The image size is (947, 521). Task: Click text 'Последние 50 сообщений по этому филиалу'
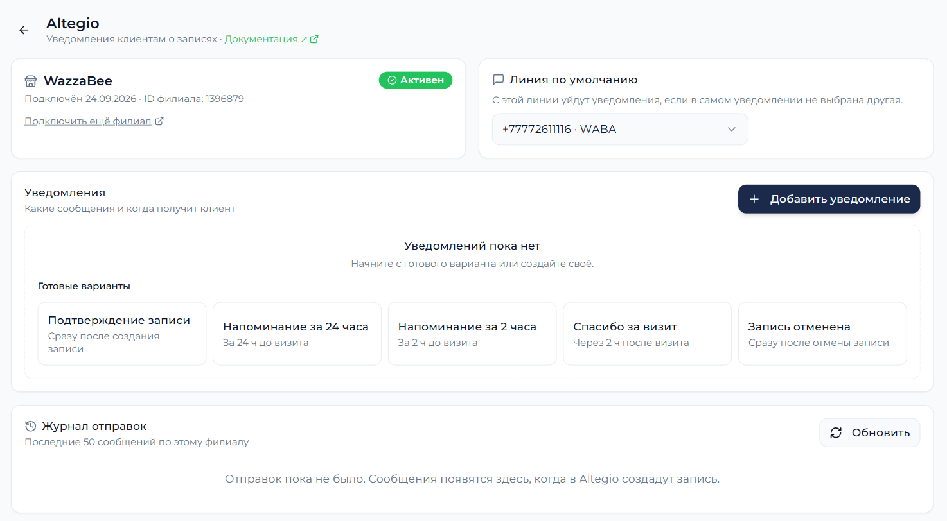136,442
